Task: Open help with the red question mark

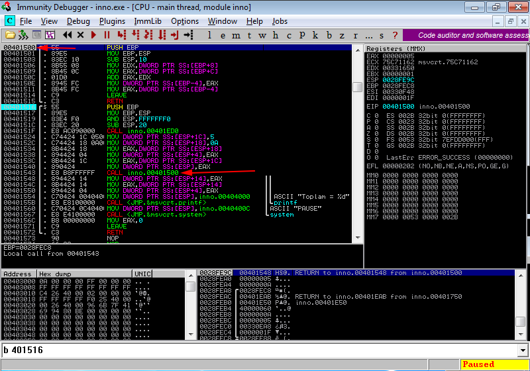Action: pos(395,35)
